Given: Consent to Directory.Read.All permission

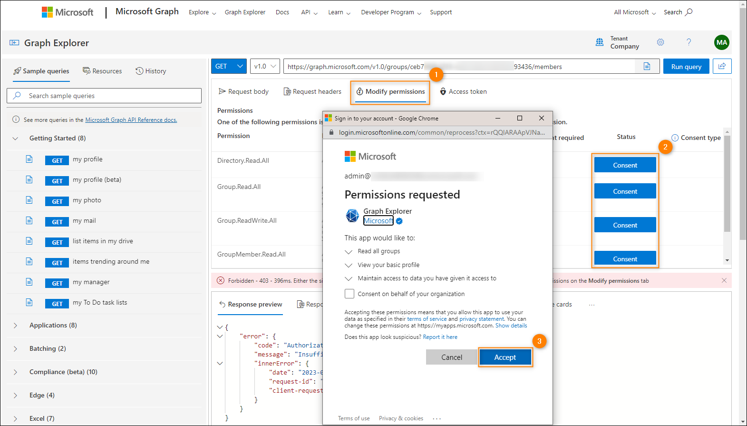Looking at the screenshot, I should pos(625,165).
